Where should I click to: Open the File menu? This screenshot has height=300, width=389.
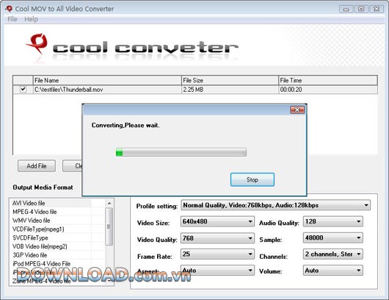click(12, 19)
